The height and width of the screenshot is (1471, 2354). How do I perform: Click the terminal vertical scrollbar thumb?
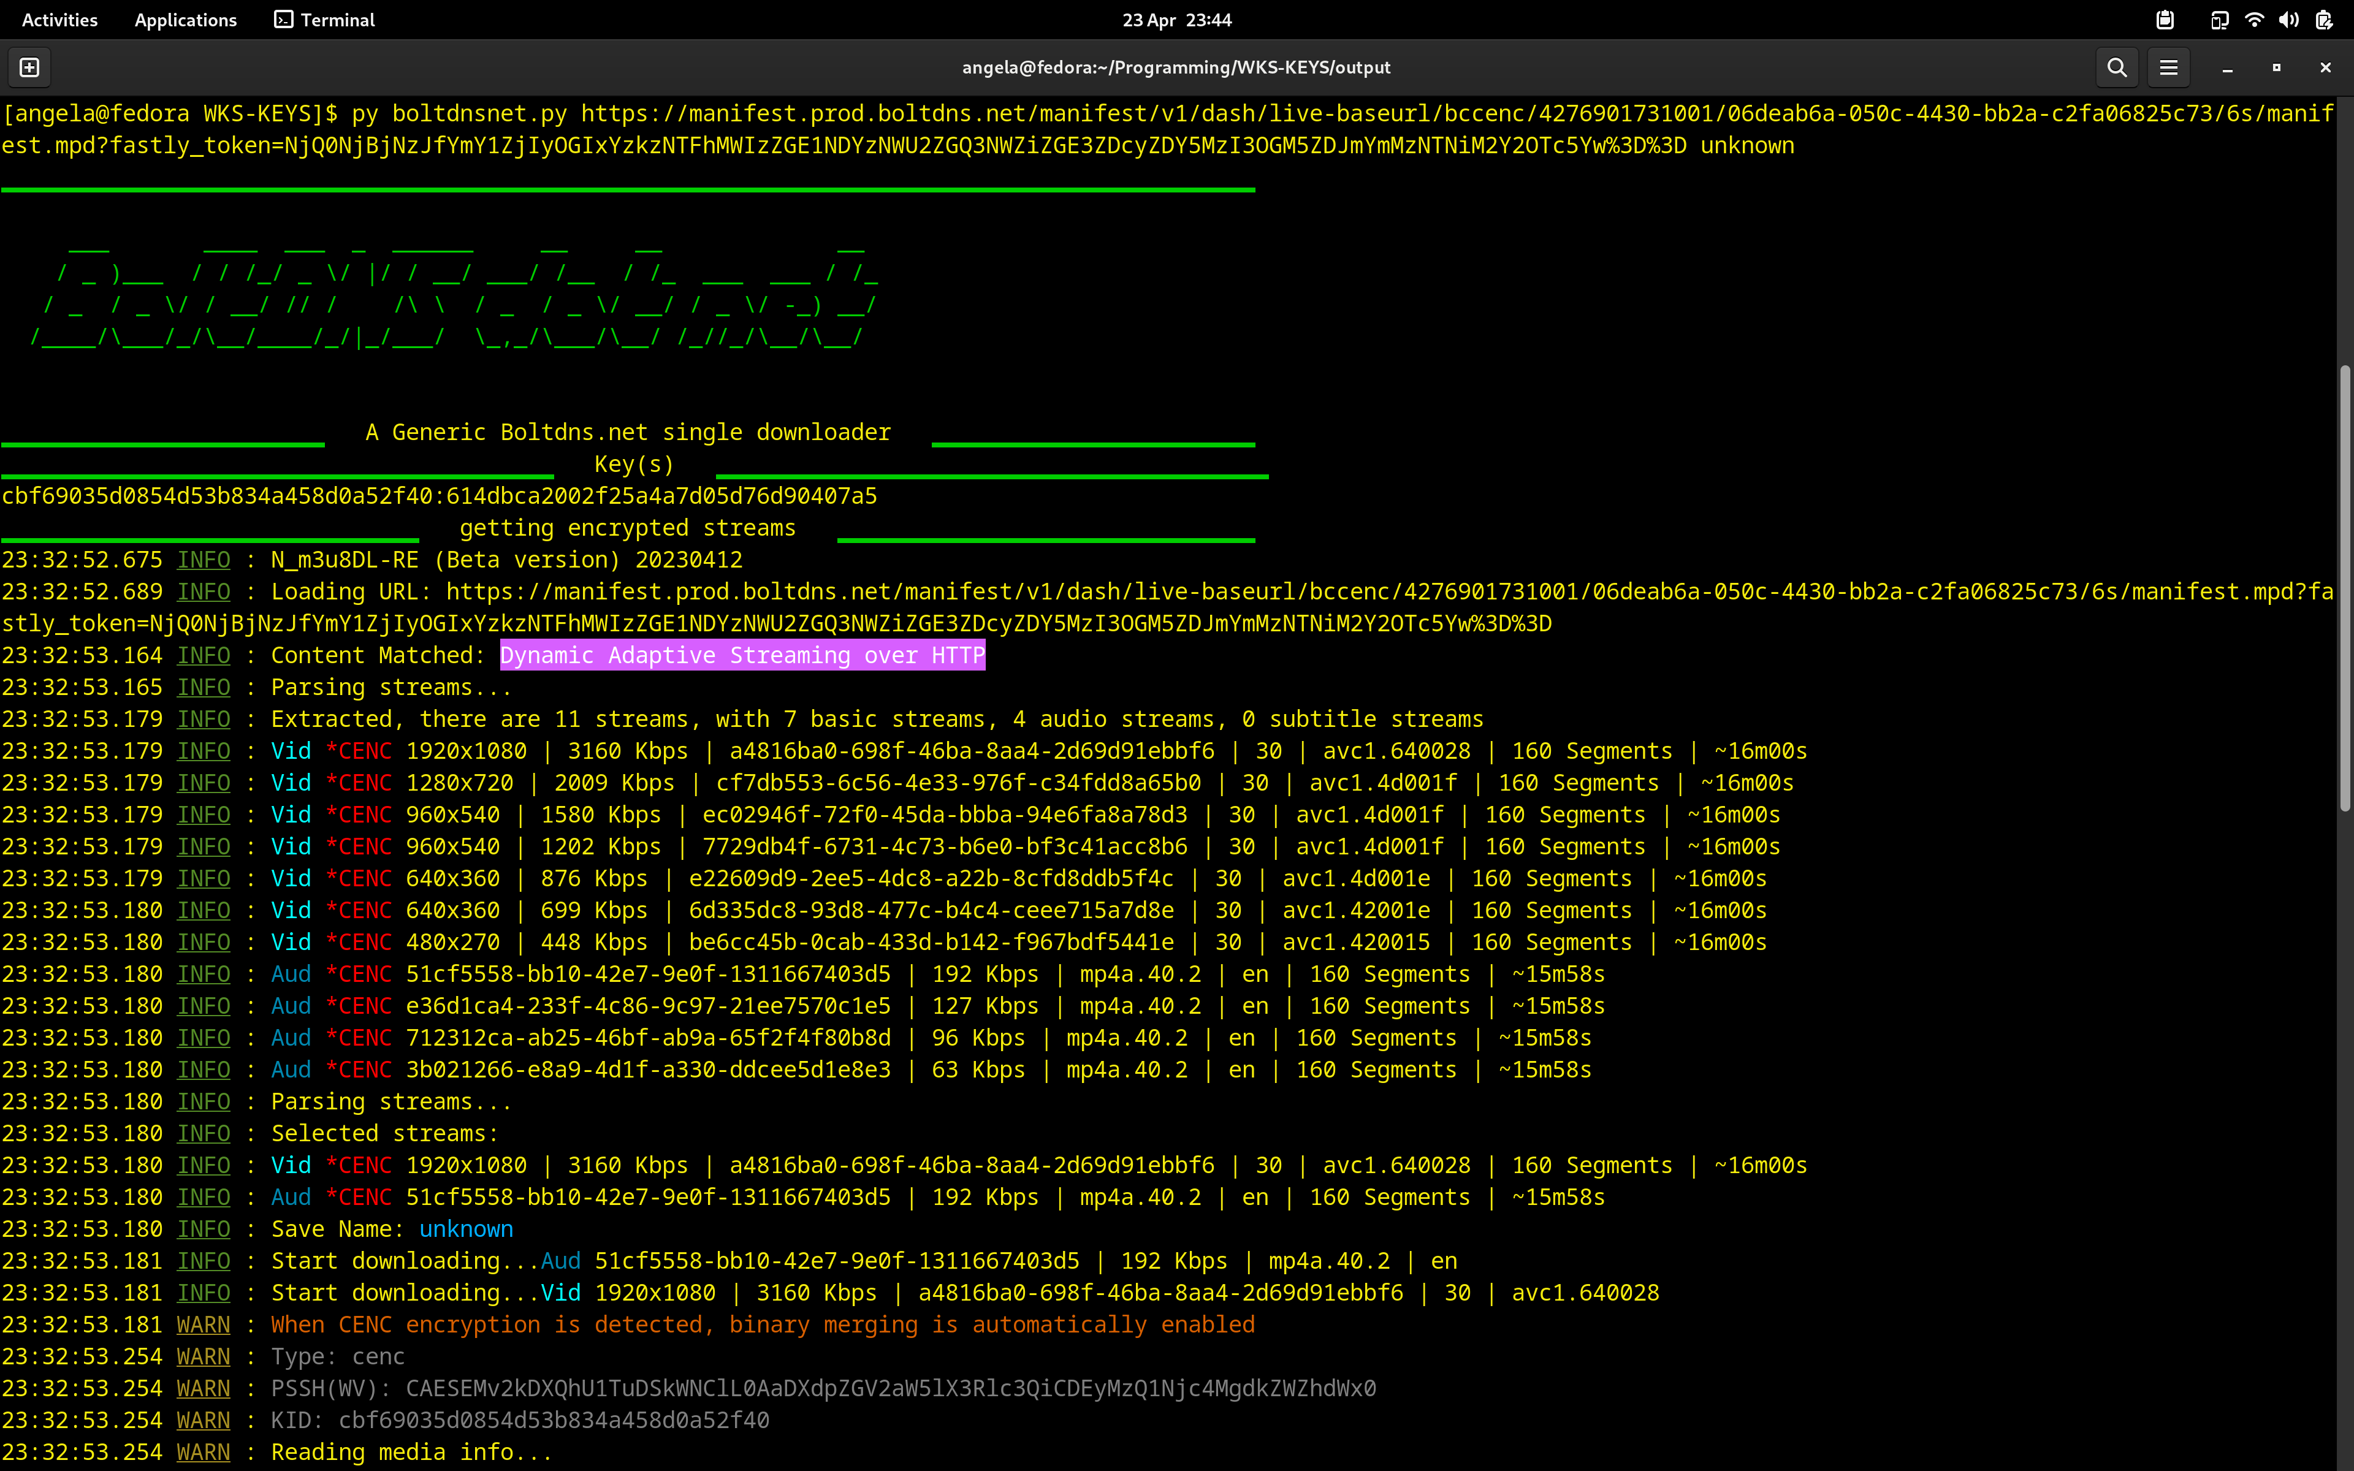click(2344, 588)
